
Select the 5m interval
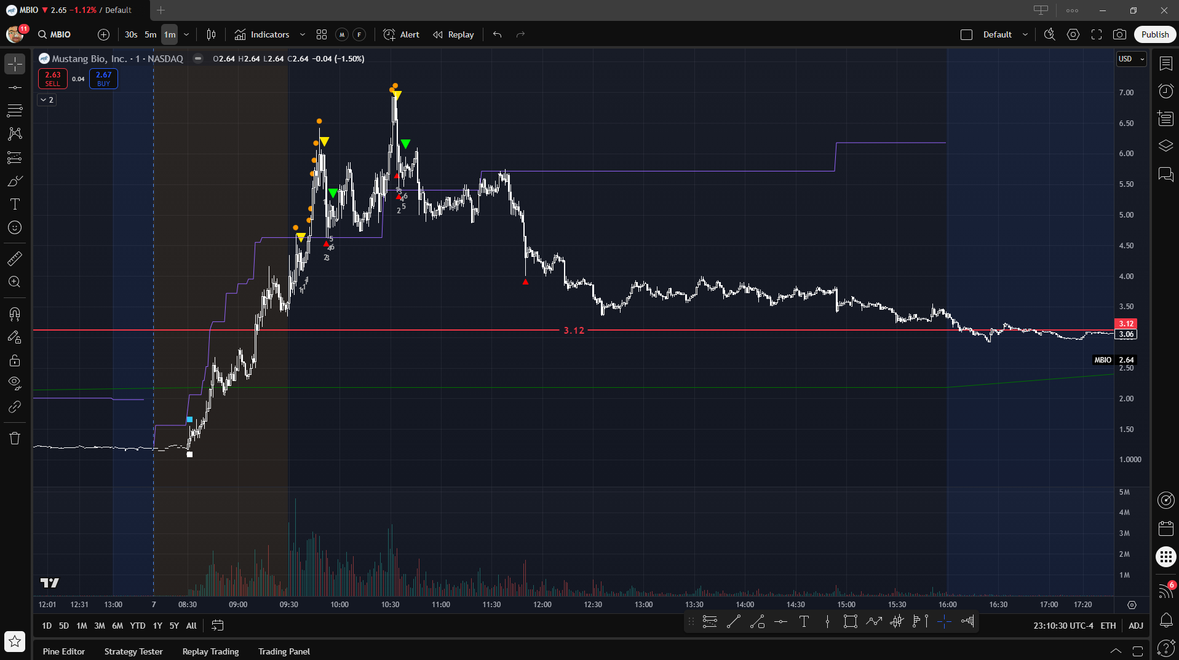point(150,34)
